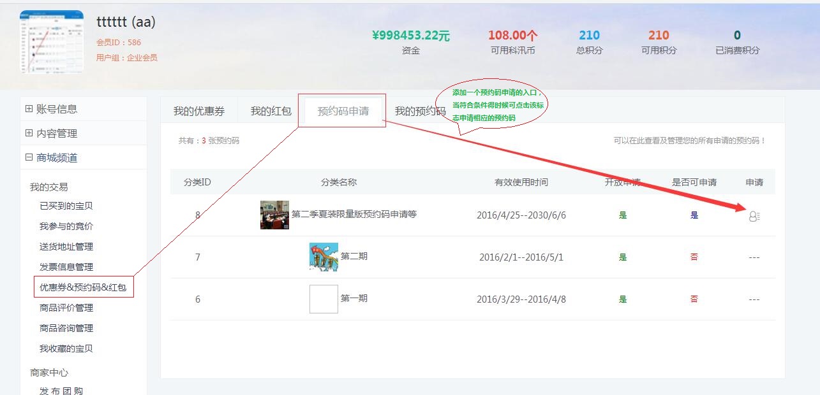The width and height of the screenshot is (820, 395).
Task: Click the apply icon for category 8
Action: 754,216
